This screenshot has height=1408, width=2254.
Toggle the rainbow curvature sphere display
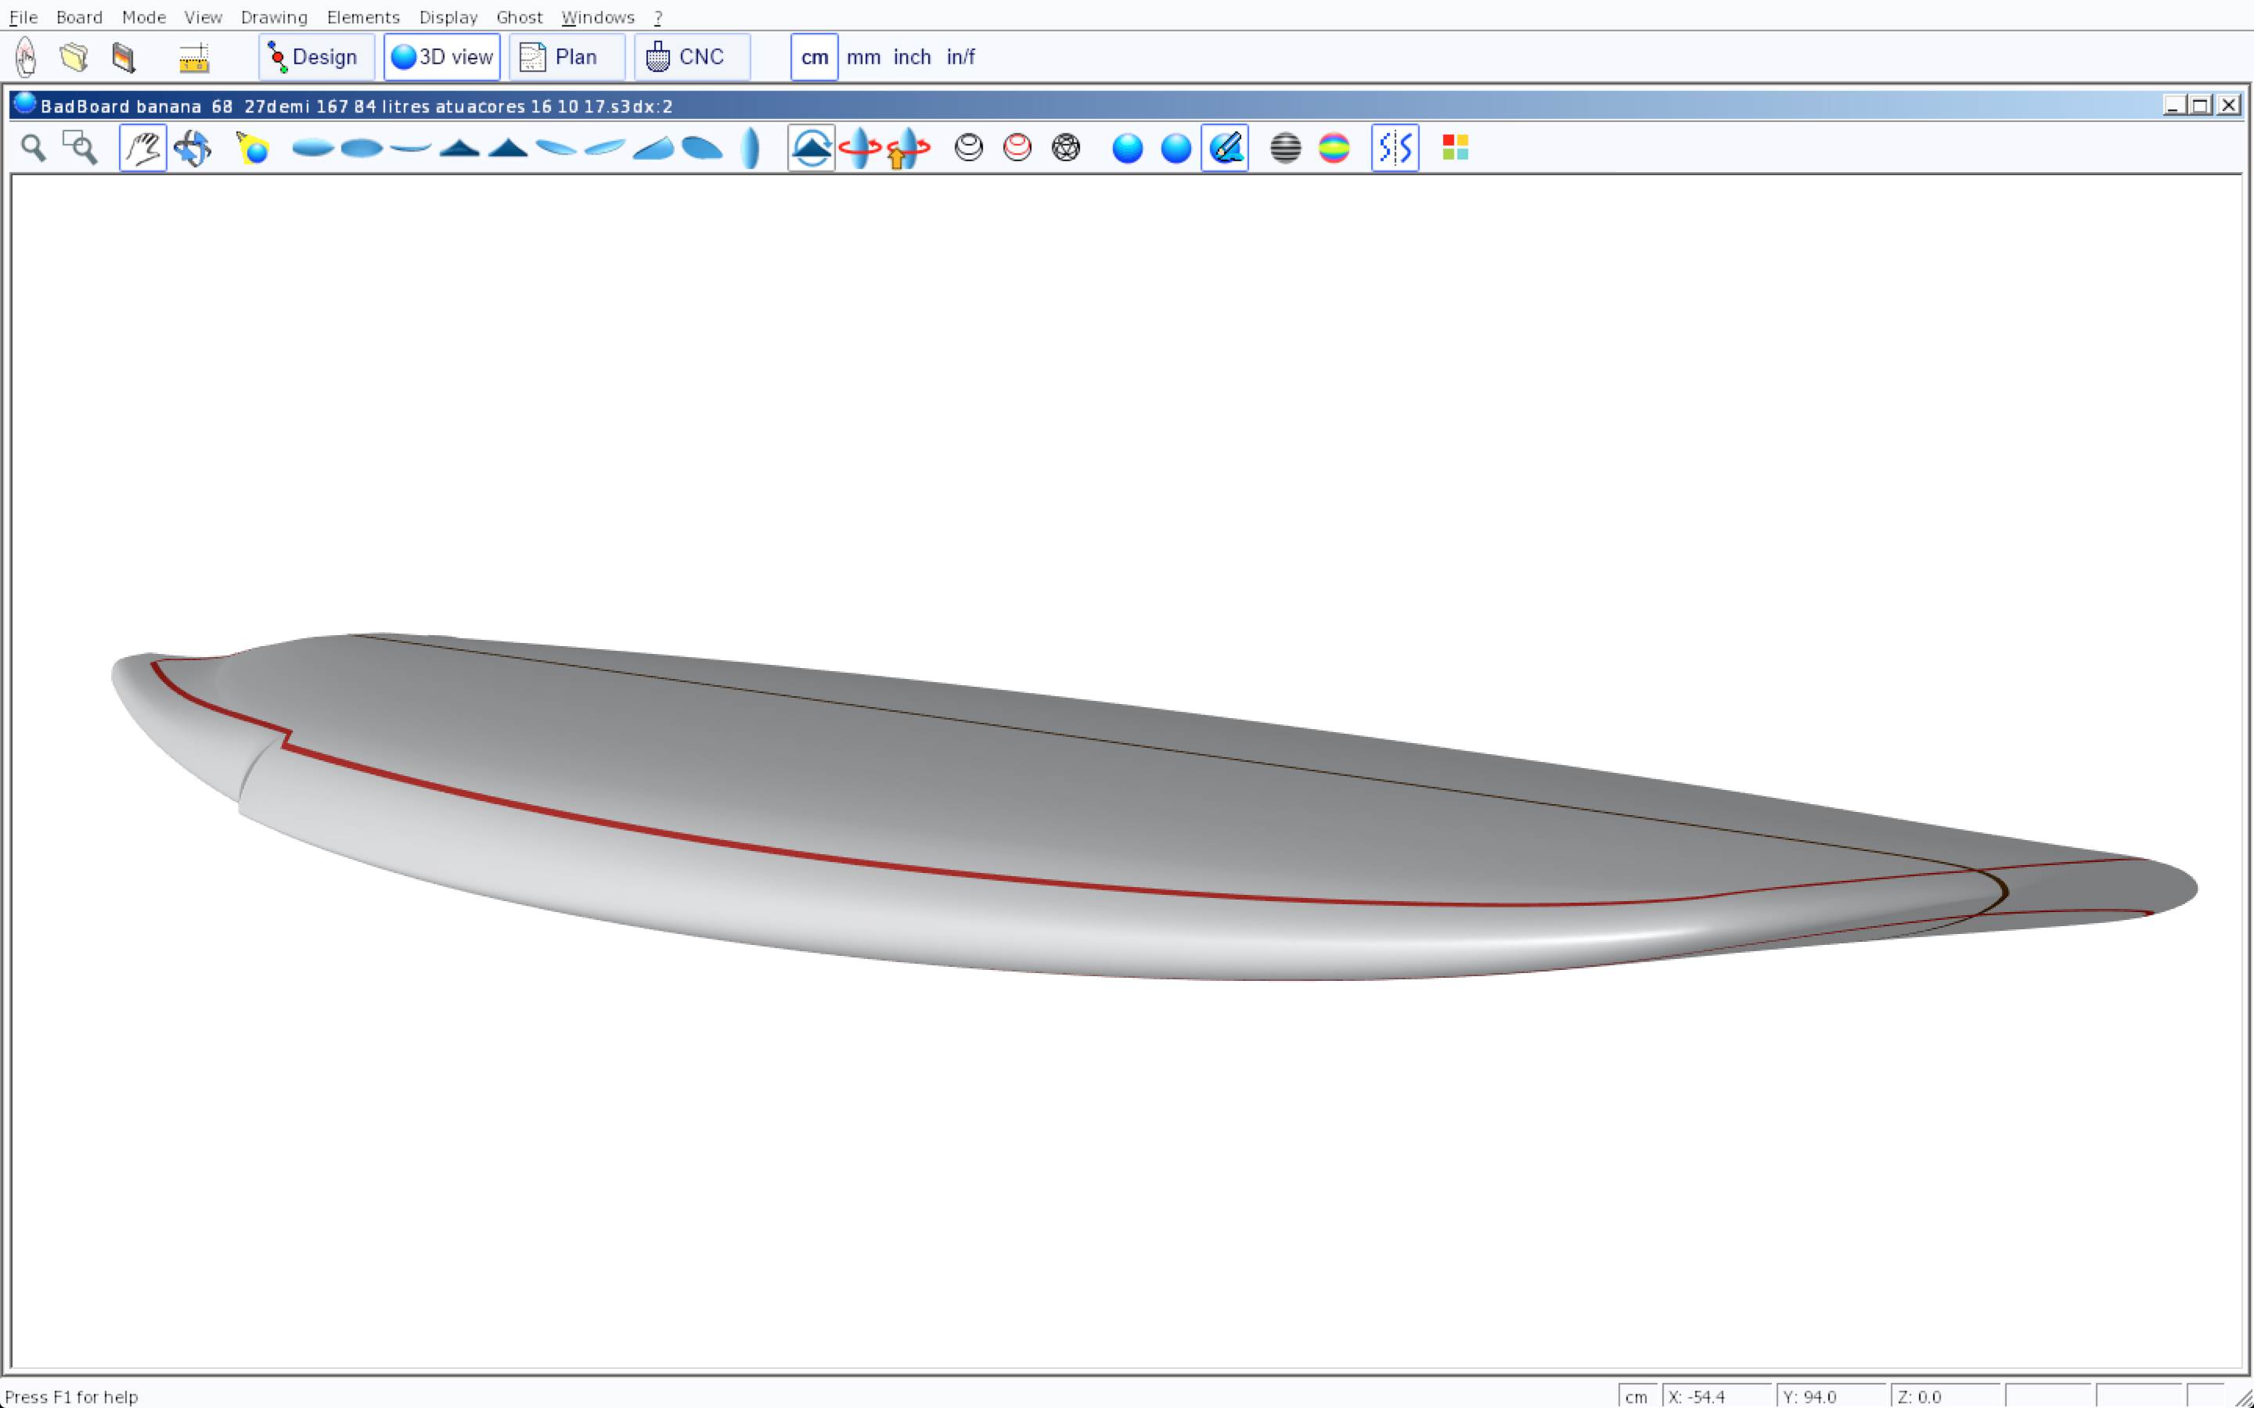[x=1334, y=148]
